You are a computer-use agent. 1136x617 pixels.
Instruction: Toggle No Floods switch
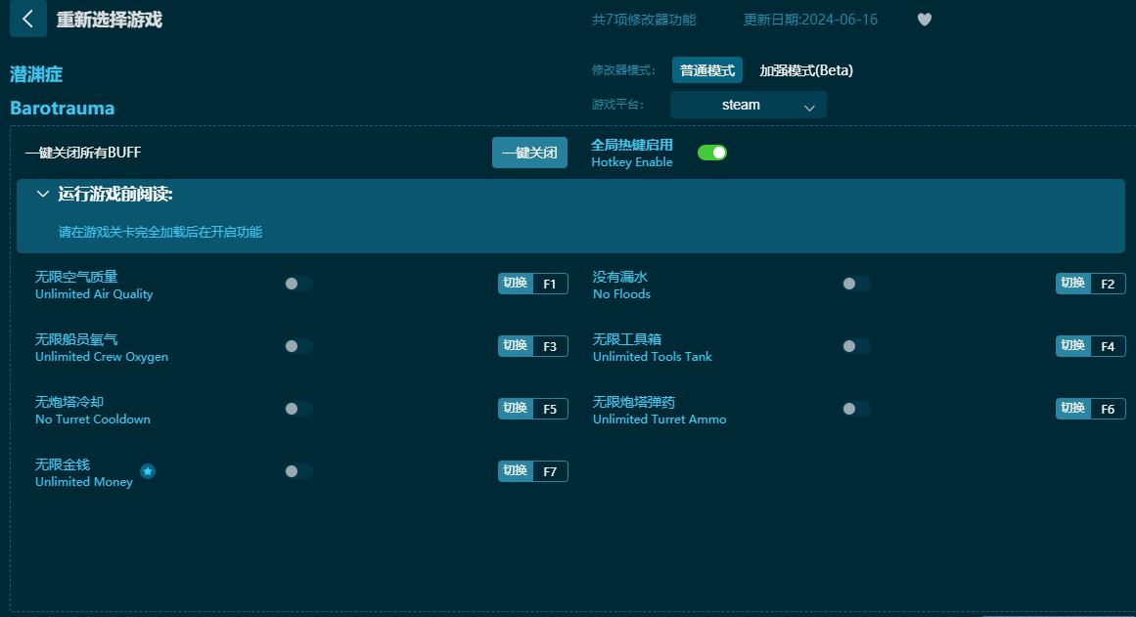[856, 284]
